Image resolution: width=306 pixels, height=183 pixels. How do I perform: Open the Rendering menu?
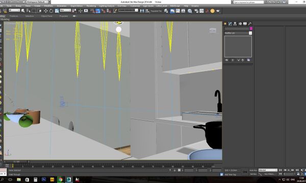(91, 6)
